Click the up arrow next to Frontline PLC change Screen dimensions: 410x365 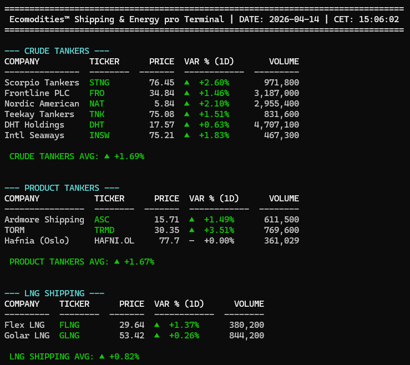click(x=187, y=93)
